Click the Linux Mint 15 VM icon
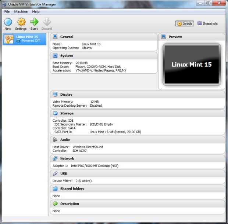The image size is (228, 224). click(x=9, y=39)
